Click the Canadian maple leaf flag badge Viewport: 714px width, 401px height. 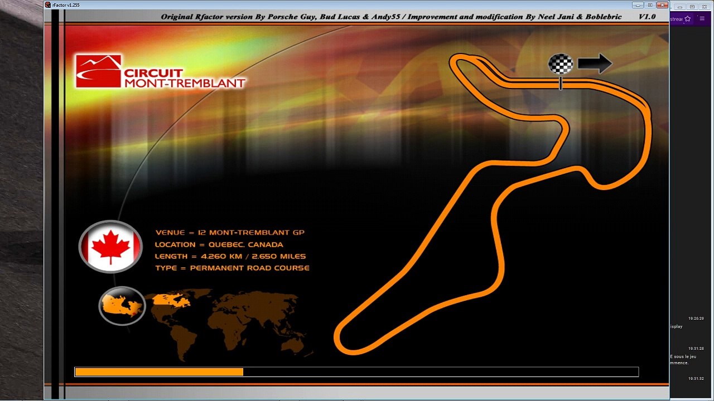tap(110, 247)
